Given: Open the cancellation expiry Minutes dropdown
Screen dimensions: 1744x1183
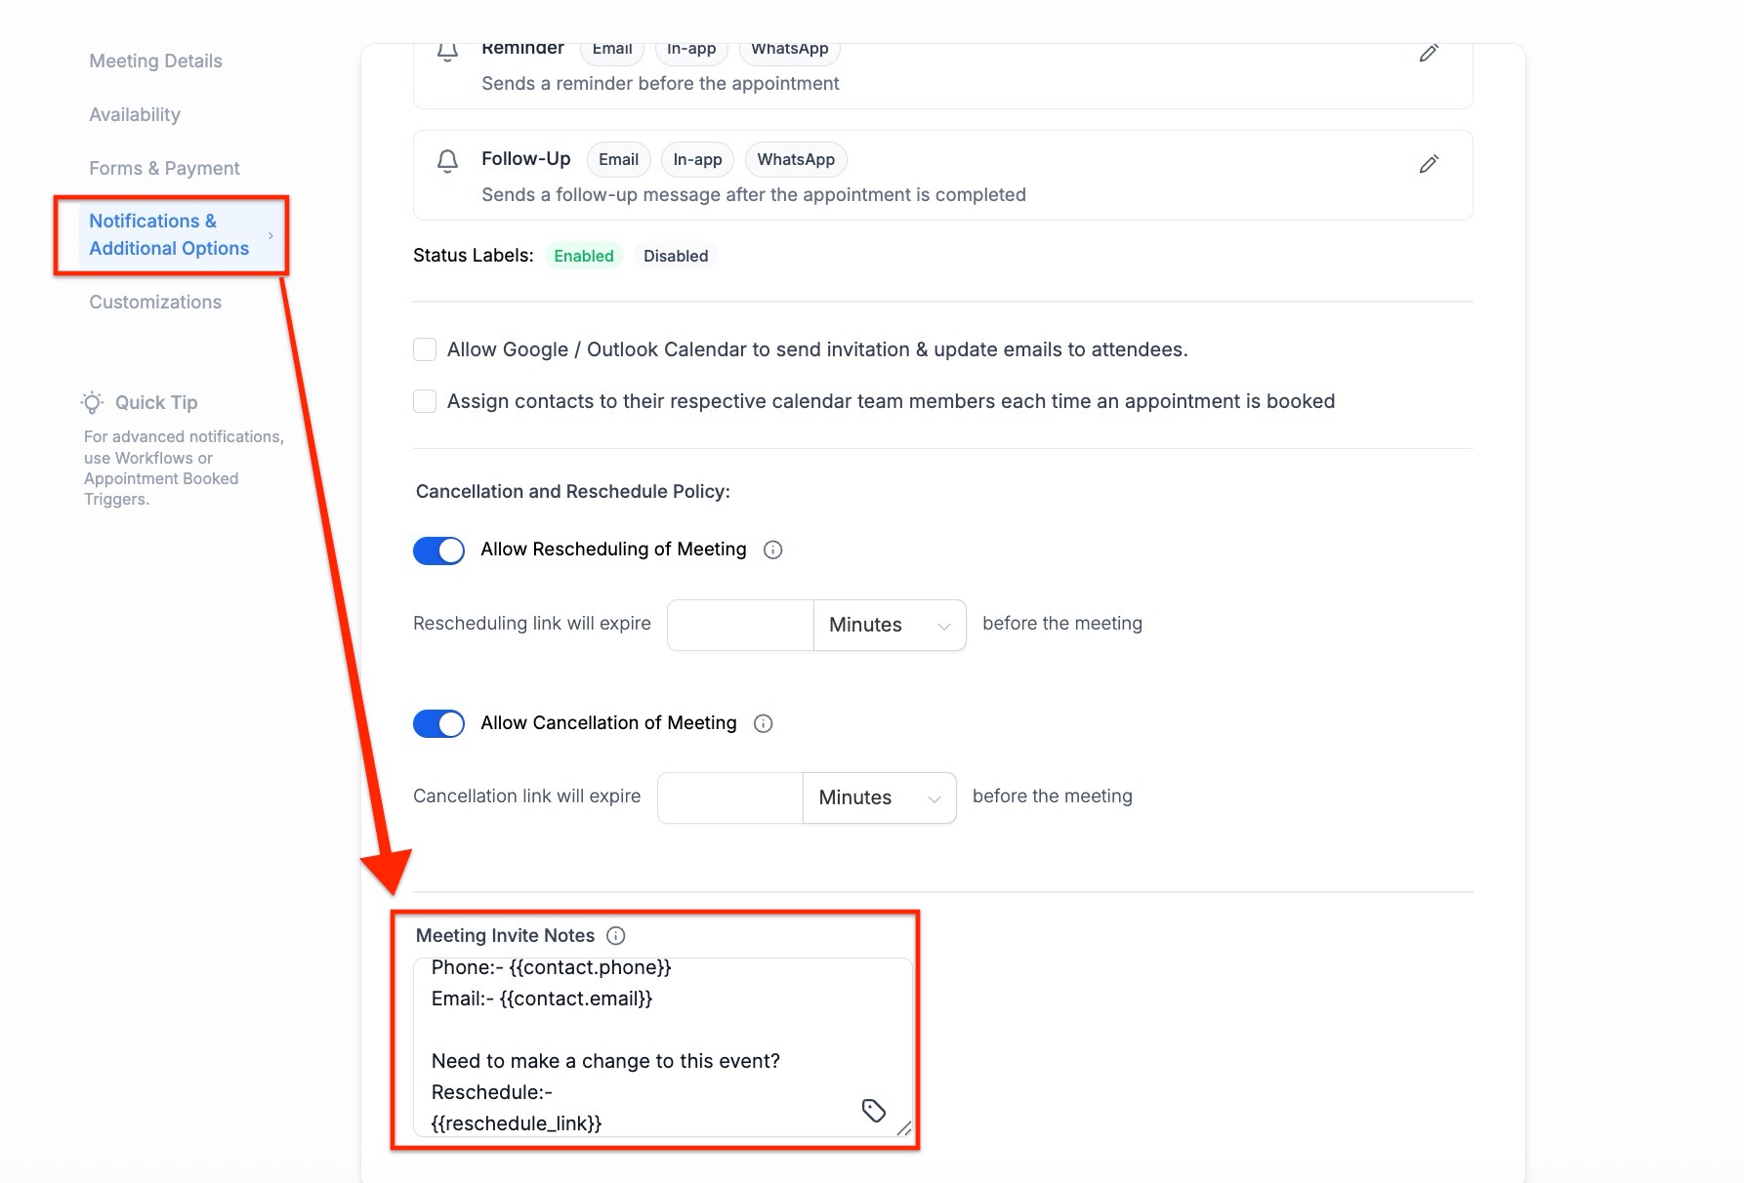Looking at the screenshot, I should 879,797.
